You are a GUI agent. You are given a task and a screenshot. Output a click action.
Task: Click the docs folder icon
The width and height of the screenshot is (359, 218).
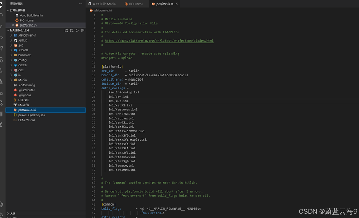pos(15,70)
